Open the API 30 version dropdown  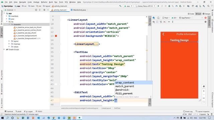pos(174,18)
